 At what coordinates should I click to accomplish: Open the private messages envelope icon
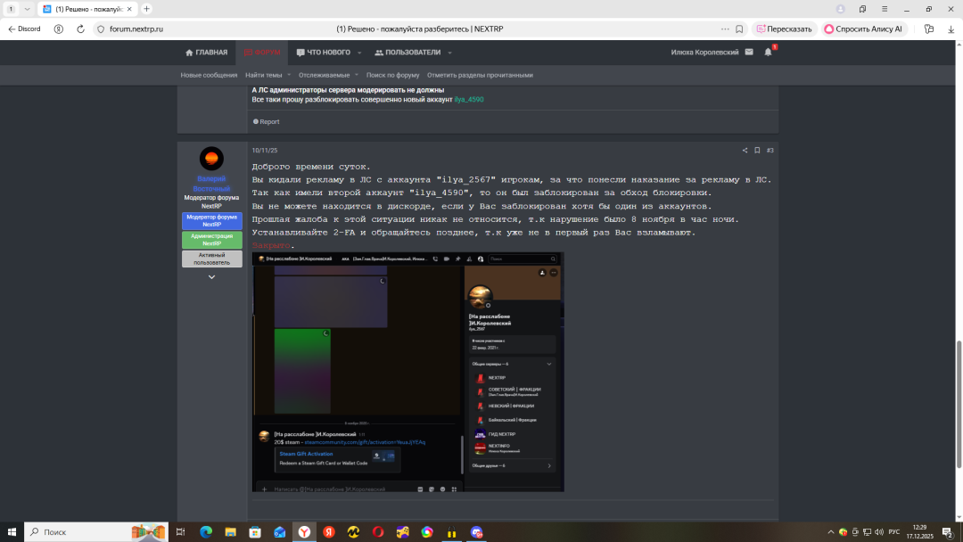pos(749,53)
